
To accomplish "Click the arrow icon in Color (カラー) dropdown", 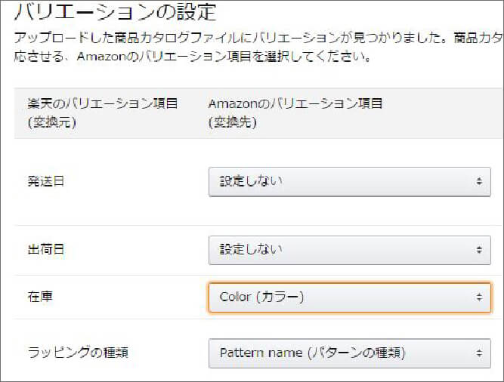I will pos(479,297).
